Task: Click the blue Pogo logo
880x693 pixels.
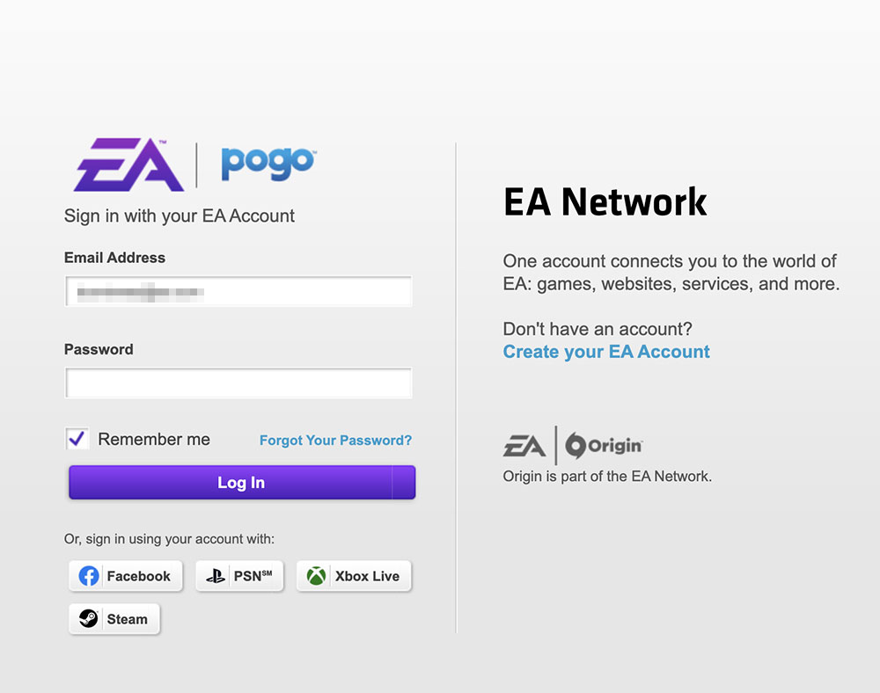Action: pos(268,164)
